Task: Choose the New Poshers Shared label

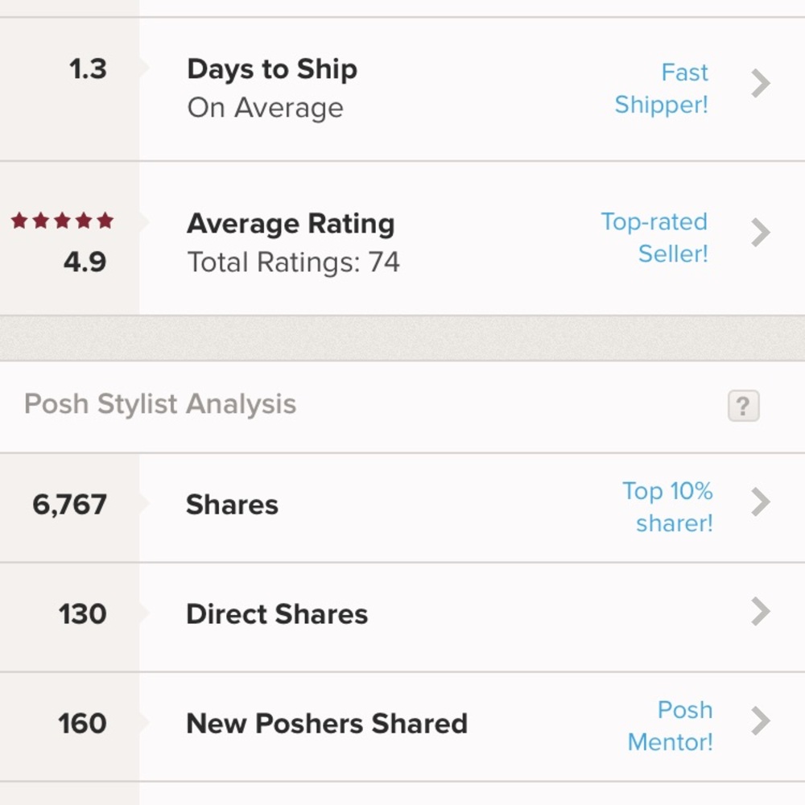Action: tap(326, 723)
